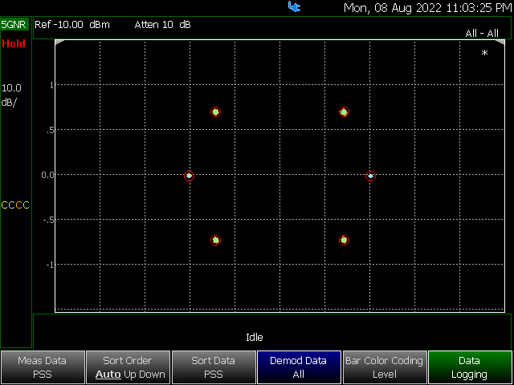Viewport: 514px width, 385px height.
Task: Select the upper-left green constellation point
Action: point(215,112)
